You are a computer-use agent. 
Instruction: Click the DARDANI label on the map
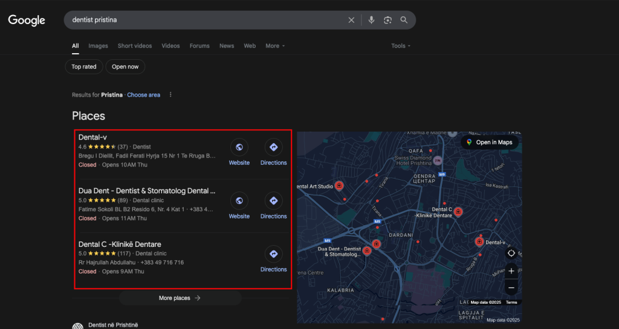tap(401, 235)
